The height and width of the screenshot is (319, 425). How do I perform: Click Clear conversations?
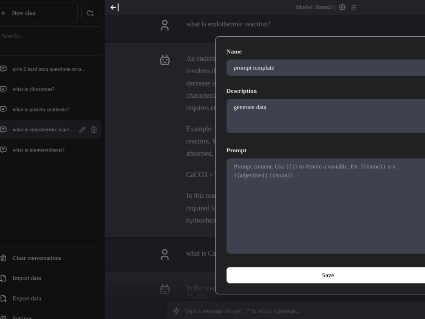[37, 258]
